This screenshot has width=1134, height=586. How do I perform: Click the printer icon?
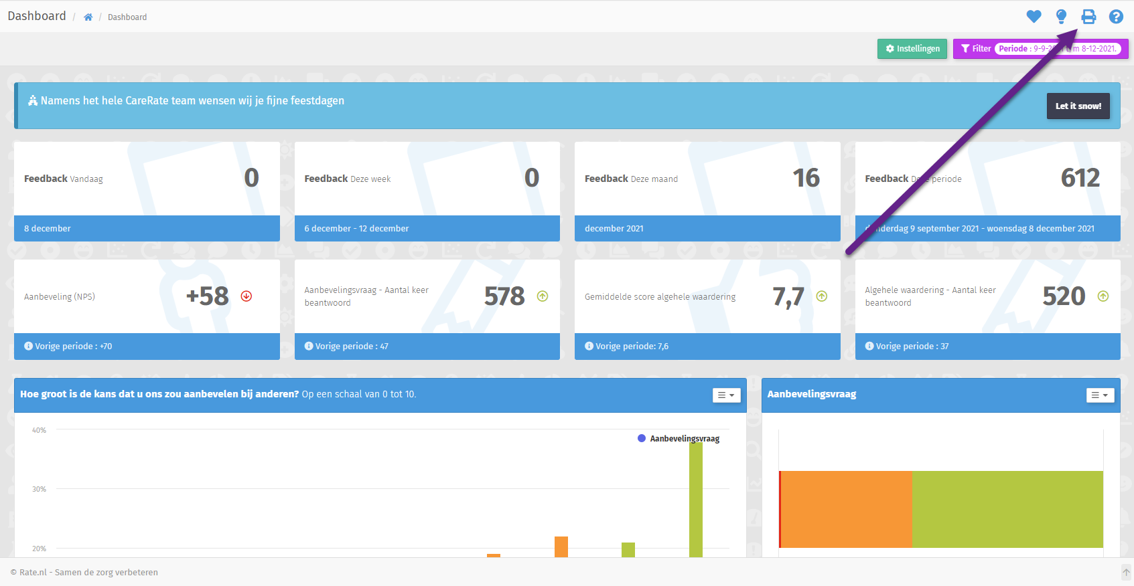(1088, 17)
